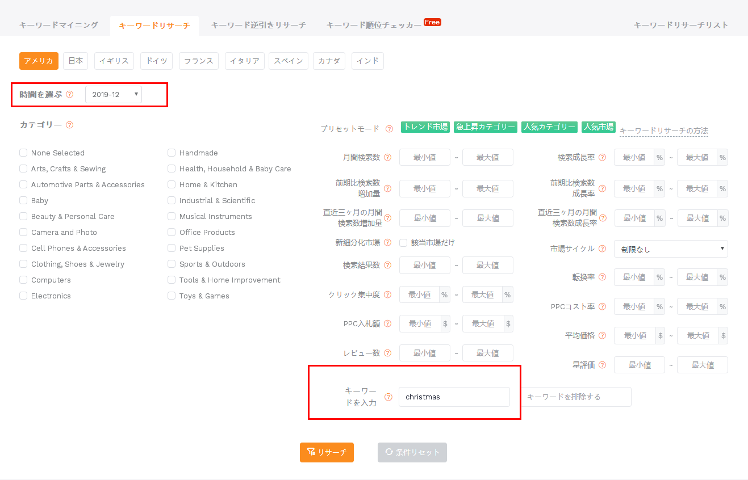Focus 星評価 最大値 field
The width and height of the screenshot is (748, 480).
[x=703, y=365]
